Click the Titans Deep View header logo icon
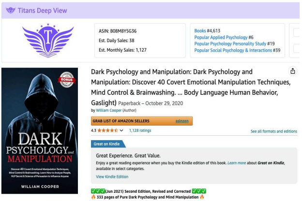This screenshot has height=201, width=303. click(11, 10)
